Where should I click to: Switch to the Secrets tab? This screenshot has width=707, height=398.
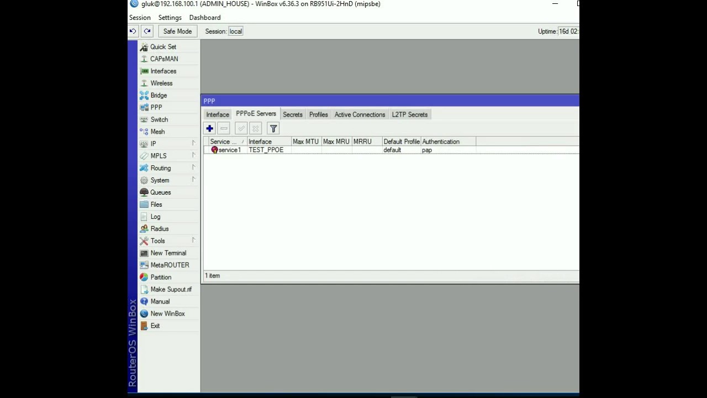click(293, 115)
